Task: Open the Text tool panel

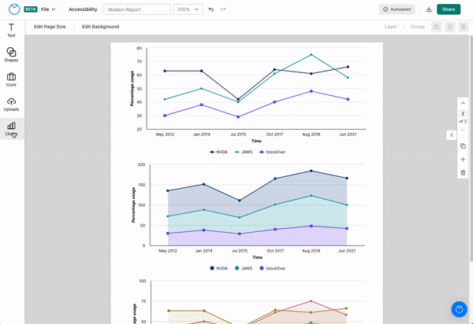Action: coord(11,31)
